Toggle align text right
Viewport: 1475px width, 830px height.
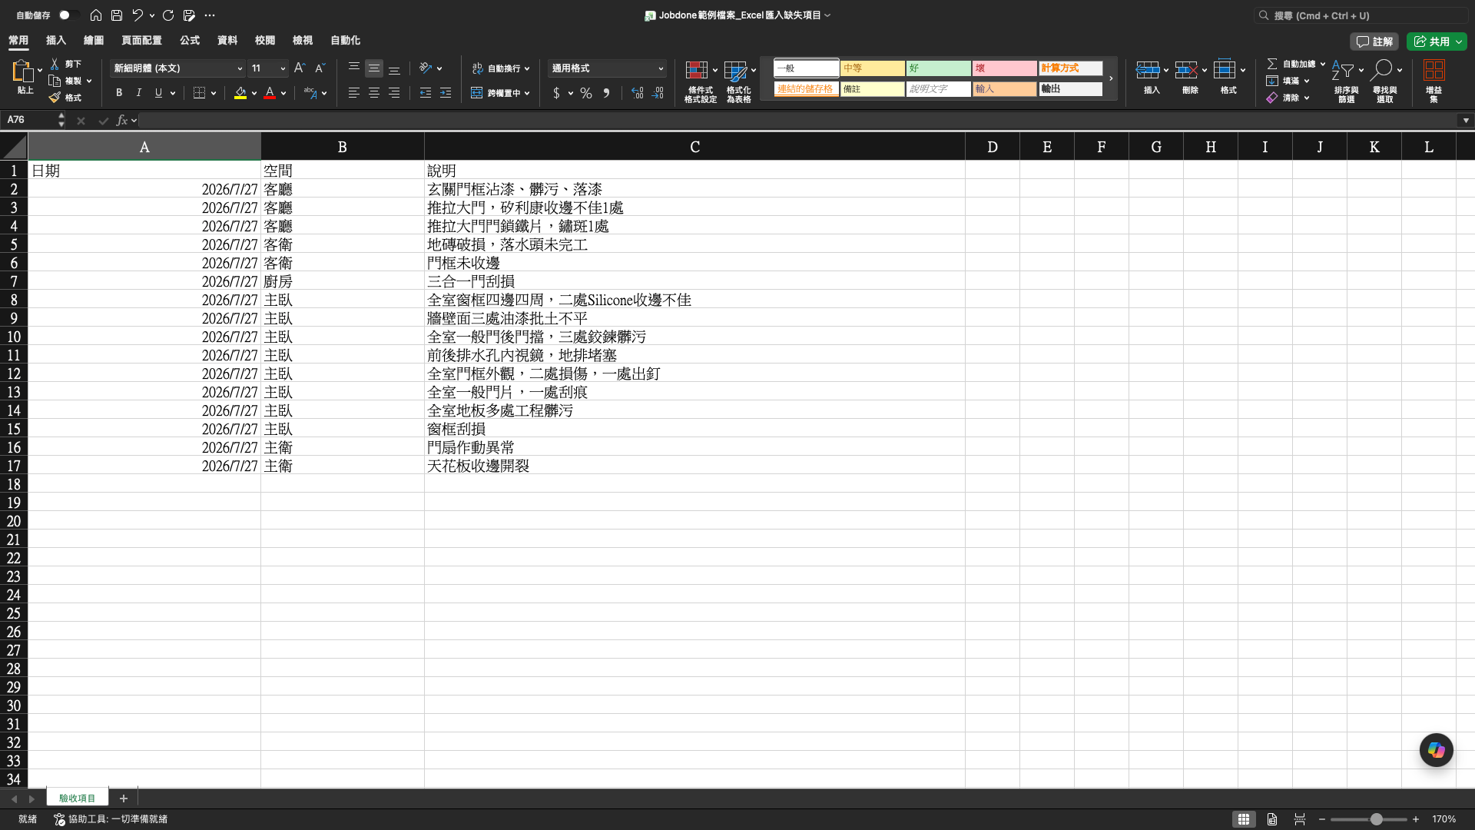(x=394, y=93)
